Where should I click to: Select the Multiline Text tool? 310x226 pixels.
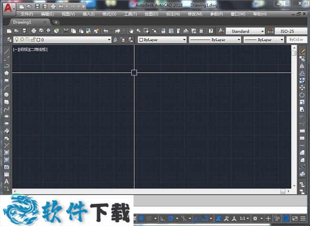7,182
